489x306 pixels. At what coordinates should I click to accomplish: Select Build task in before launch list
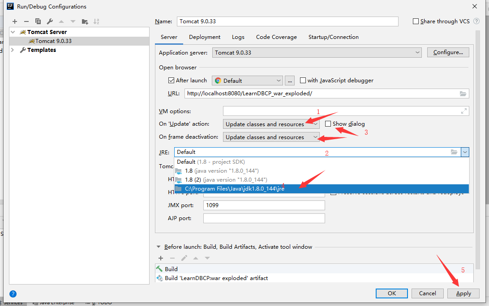coord(314,269)
